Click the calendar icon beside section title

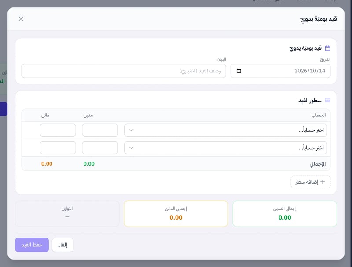(327, 48)
